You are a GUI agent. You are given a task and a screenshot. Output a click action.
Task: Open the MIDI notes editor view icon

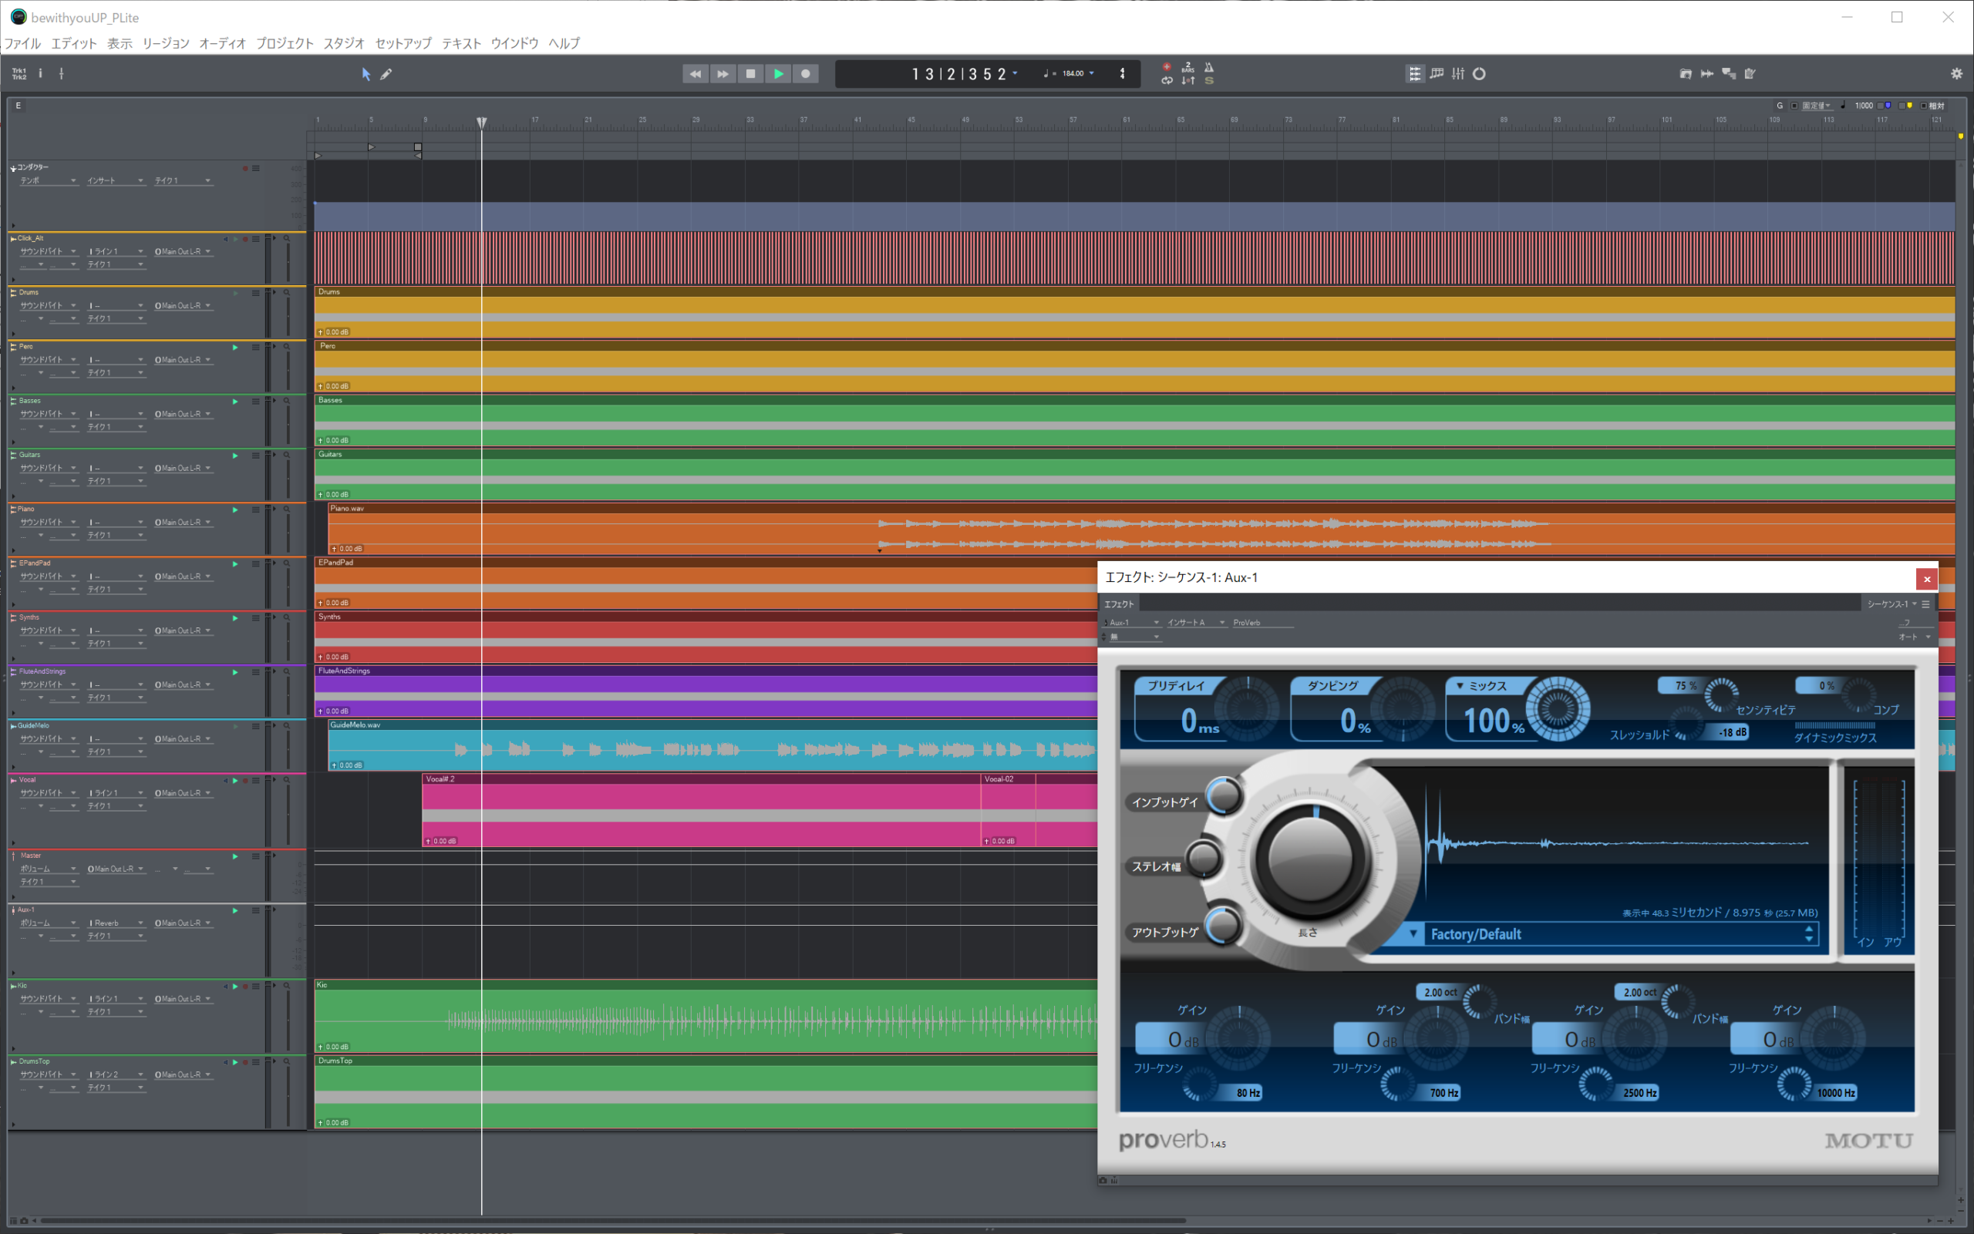pyautogui.click(x=1437, y=73)
